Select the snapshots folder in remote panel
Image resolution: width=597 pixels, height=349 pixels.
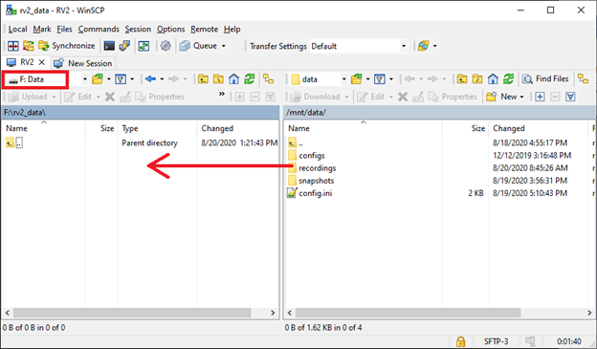pos(316,181)
